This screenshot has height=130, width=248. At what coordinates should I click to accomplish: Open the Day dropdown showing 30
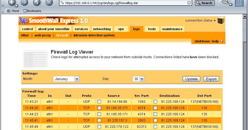139,79
